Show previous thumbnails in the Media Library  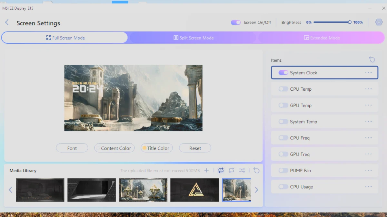10,190
